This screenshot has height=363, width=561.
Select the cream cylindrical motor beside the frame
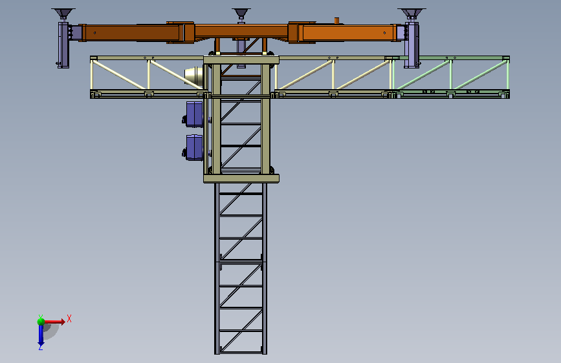193,76
